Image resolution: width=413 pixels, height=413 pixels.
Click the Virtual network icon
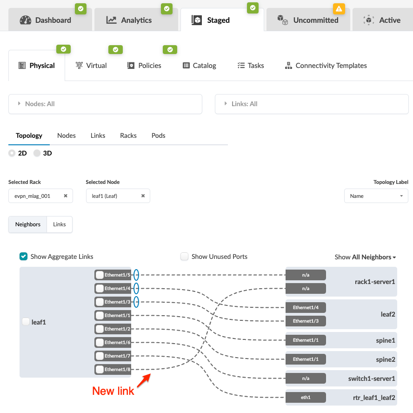(x=79, y=66)
